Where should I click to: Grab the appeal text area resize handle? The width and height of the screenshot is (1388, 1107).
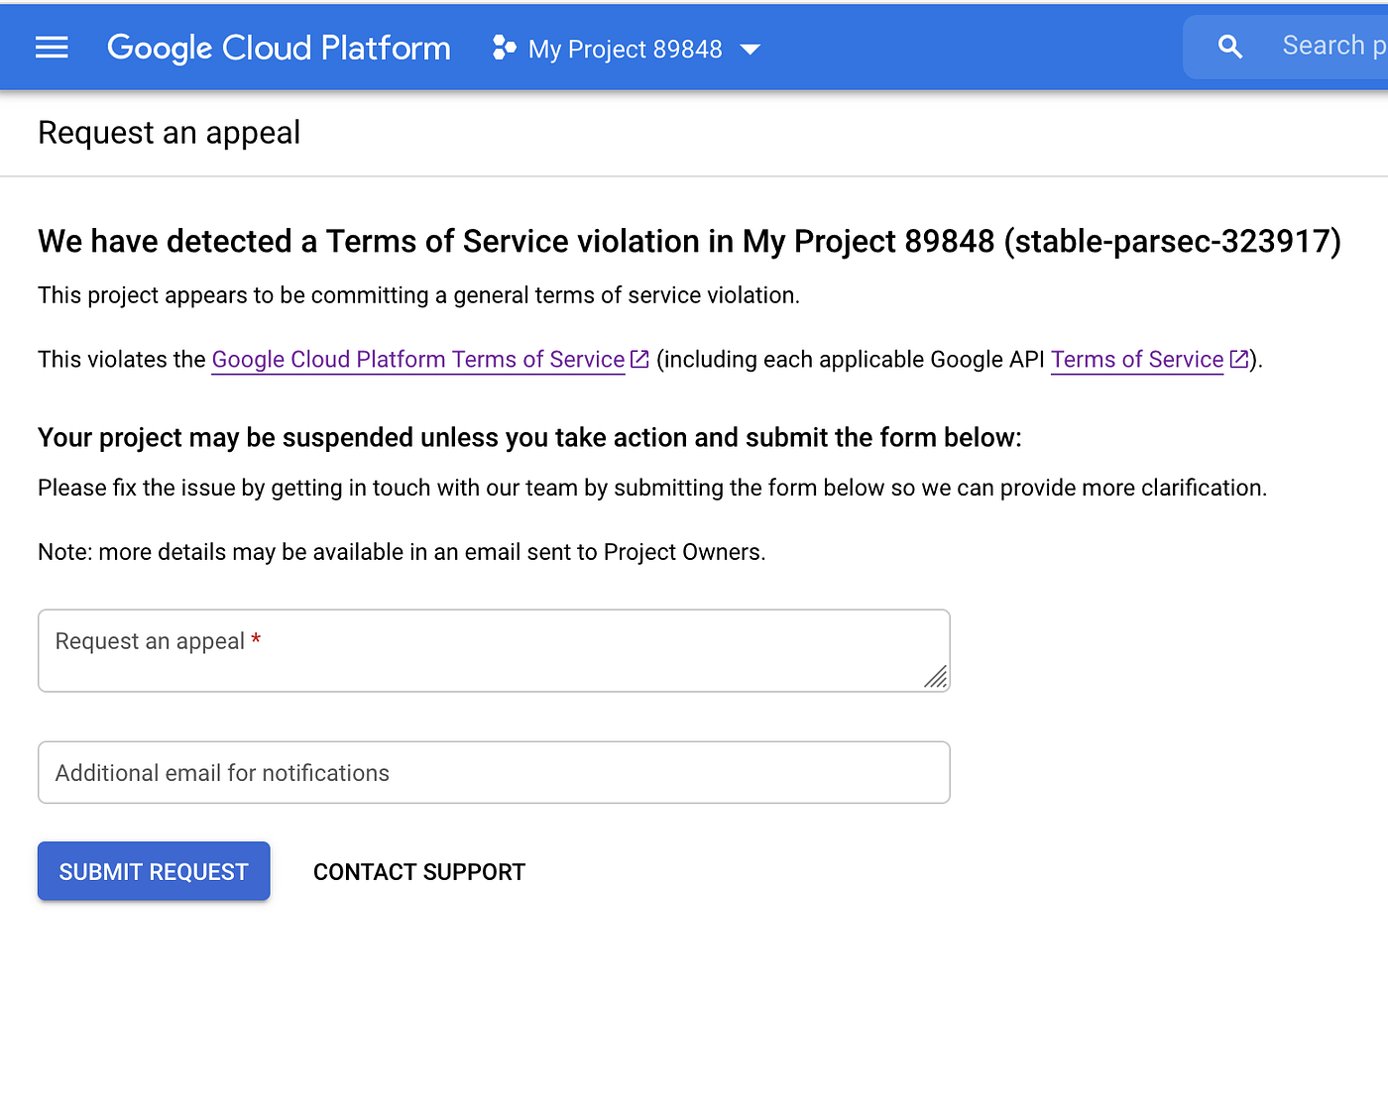pyautogui.click(x=936, y=677)
